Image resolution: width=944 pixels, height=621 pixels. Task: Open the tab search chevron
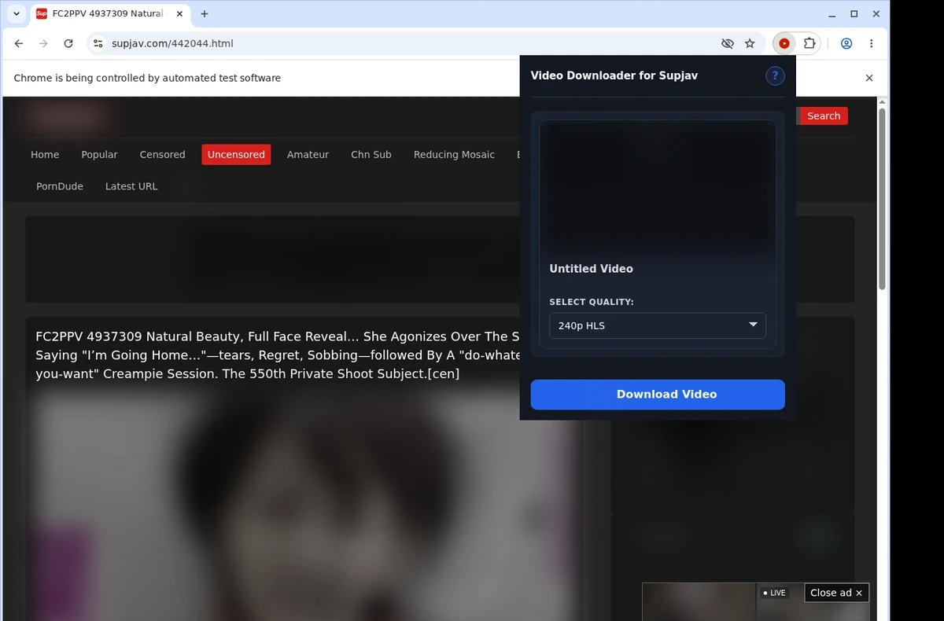(x=16, y=14)
